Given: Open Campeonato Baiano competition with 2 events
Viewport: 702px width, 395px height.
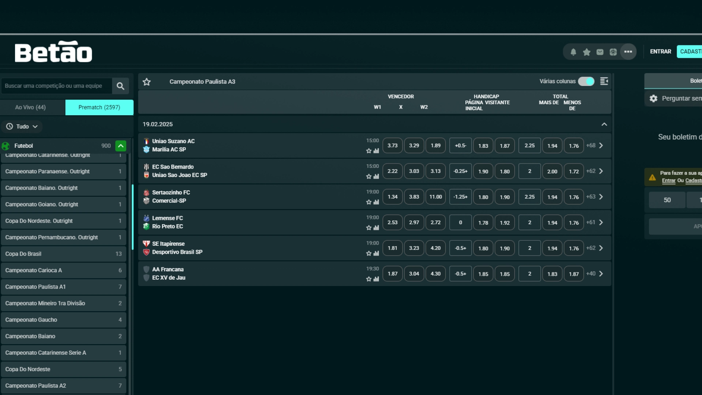Looking at the screenshot, I should click(64, 336).
